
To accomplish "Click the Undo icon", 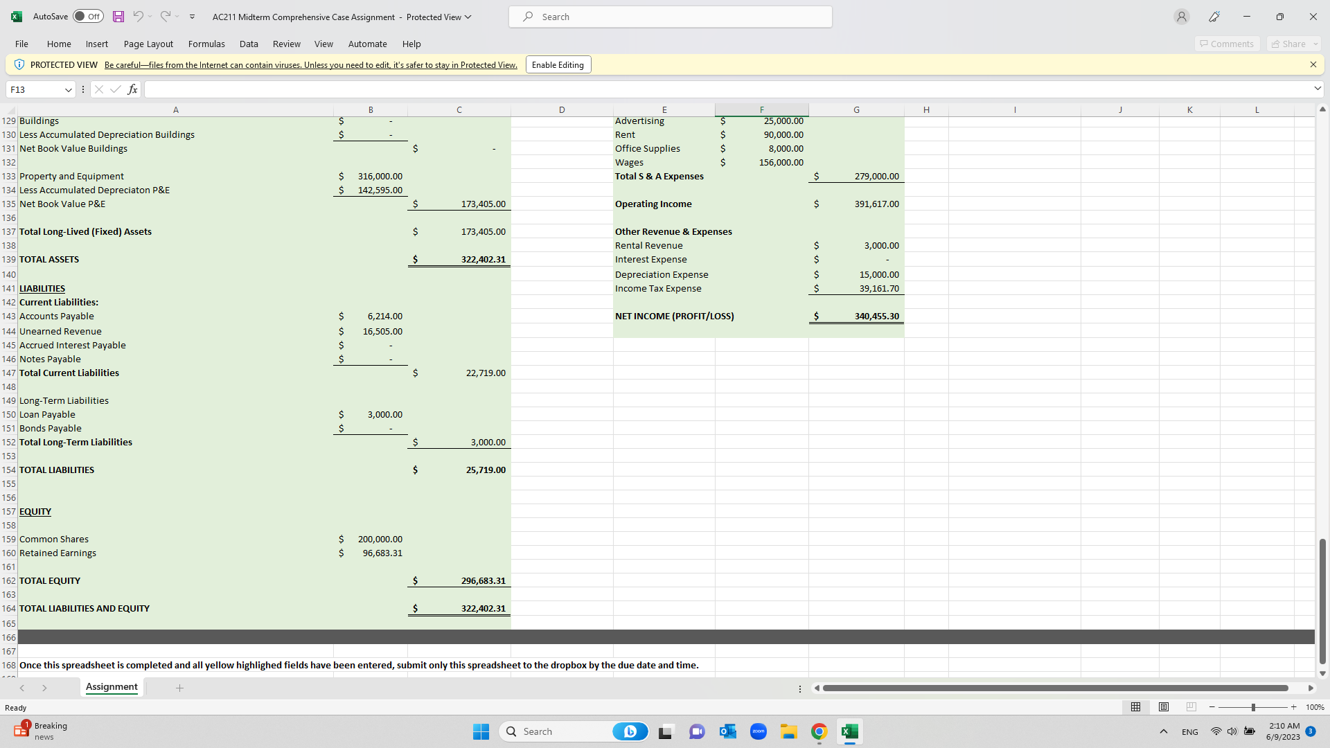I will pyautogui.click(x=139, y=16).
